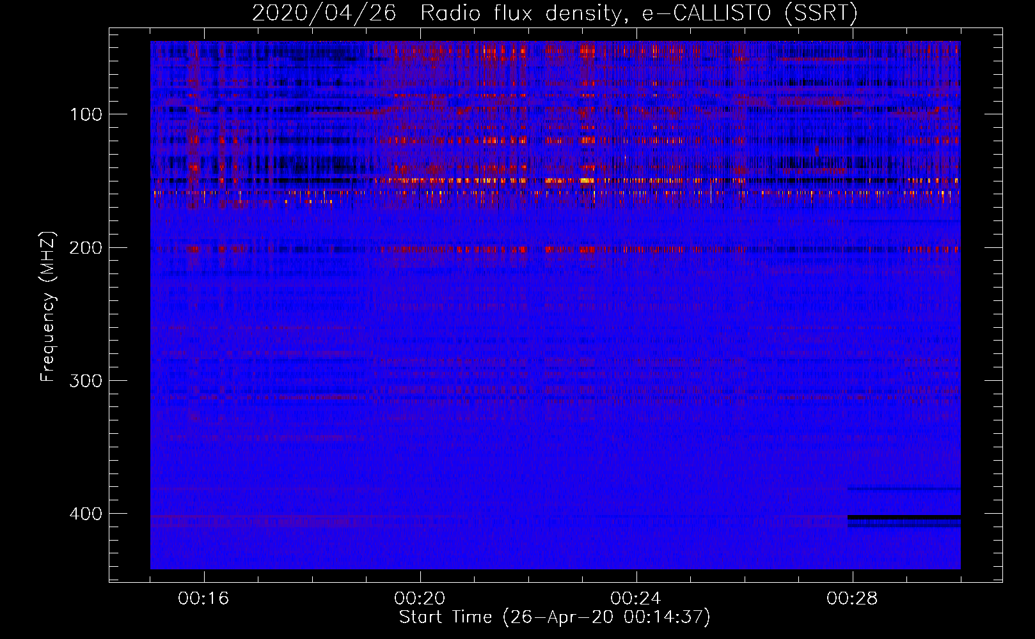The width and height of the screenshot is (1035, 639).
Task: Click the '00:24' time axis label
Action: pos(636,599)
